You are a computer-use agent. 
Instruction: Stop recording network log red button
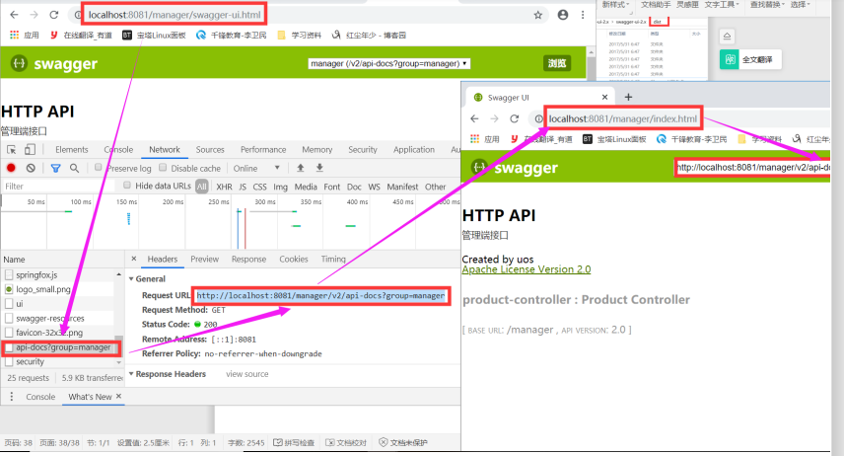11,168
